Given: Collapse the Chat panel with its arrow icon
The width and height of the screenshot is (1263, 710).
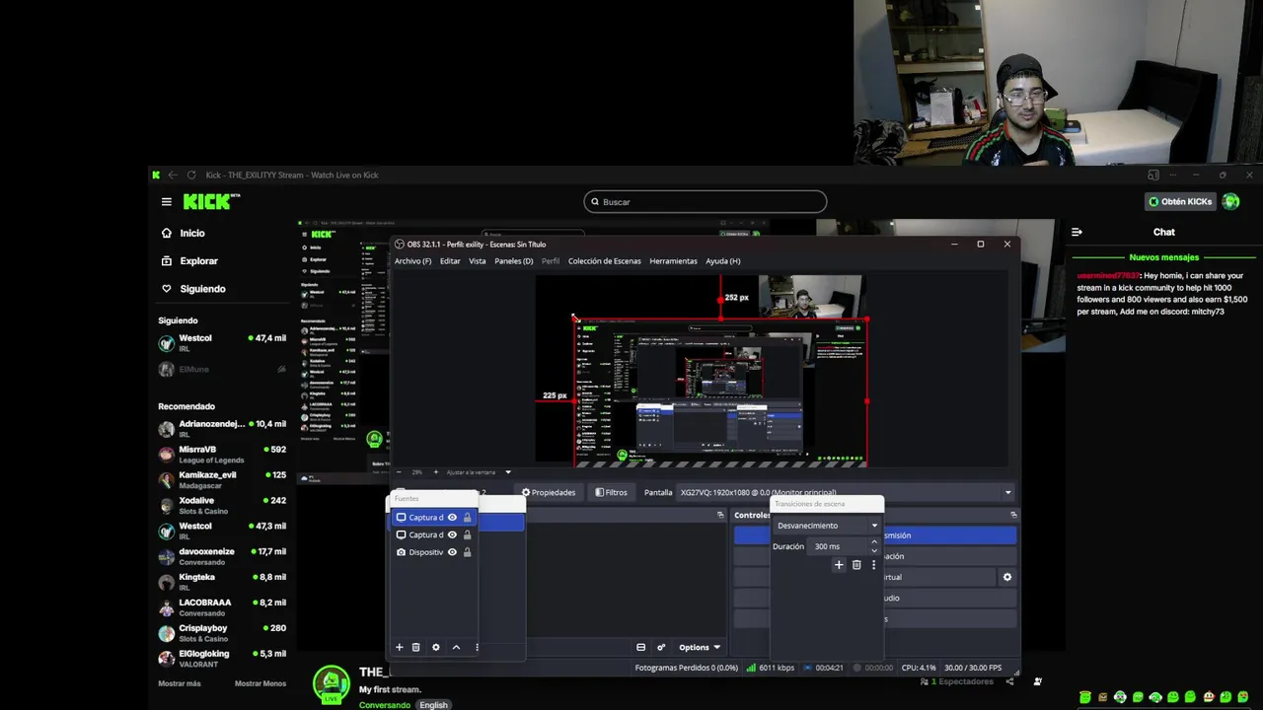Looking at the screenshot, I should [1077, 232].
